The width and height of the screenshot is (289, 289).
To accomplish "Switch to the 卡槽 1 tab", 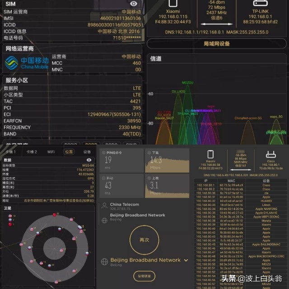I will [x=11, y=152].
